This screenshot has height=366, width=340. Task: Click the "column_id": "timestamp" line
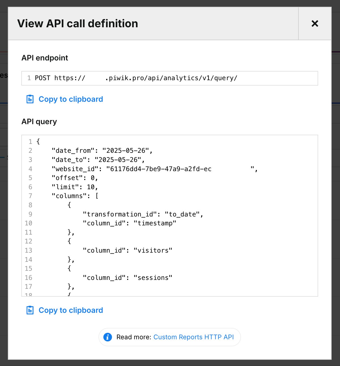[x=130, y=223]
